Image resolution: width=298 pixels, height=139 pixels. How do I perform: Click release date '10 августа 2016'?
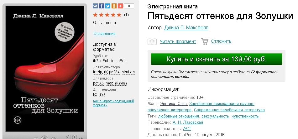[210, 135]
